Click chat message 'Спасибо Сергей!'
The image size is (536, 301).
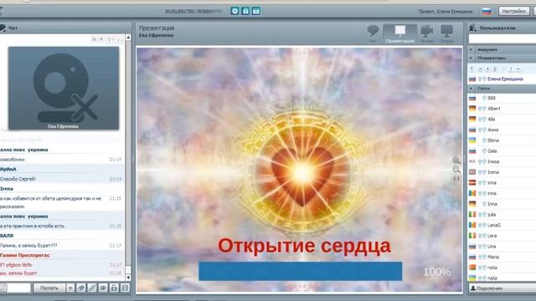(x=18, y=179)
